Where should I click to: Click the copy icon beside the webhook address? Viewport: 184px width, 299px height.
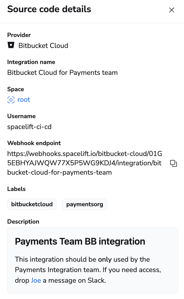click(x=174, y=163)
